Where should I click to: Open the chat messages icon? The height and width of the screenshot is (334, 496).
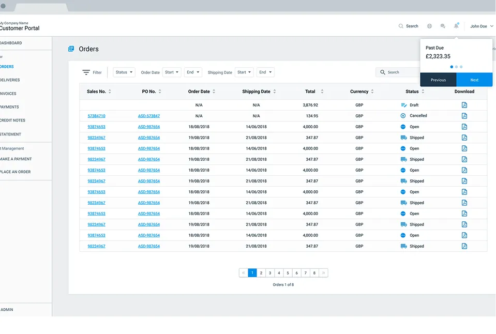tap(443, 26)
